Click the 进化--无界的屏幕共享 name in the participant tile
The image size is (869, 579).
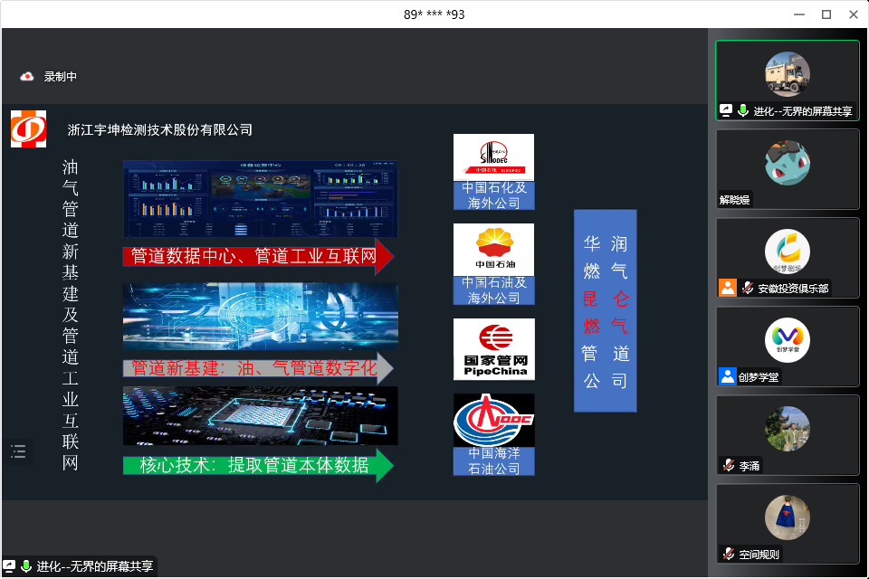pyautogui.click(x=803, y=111)
